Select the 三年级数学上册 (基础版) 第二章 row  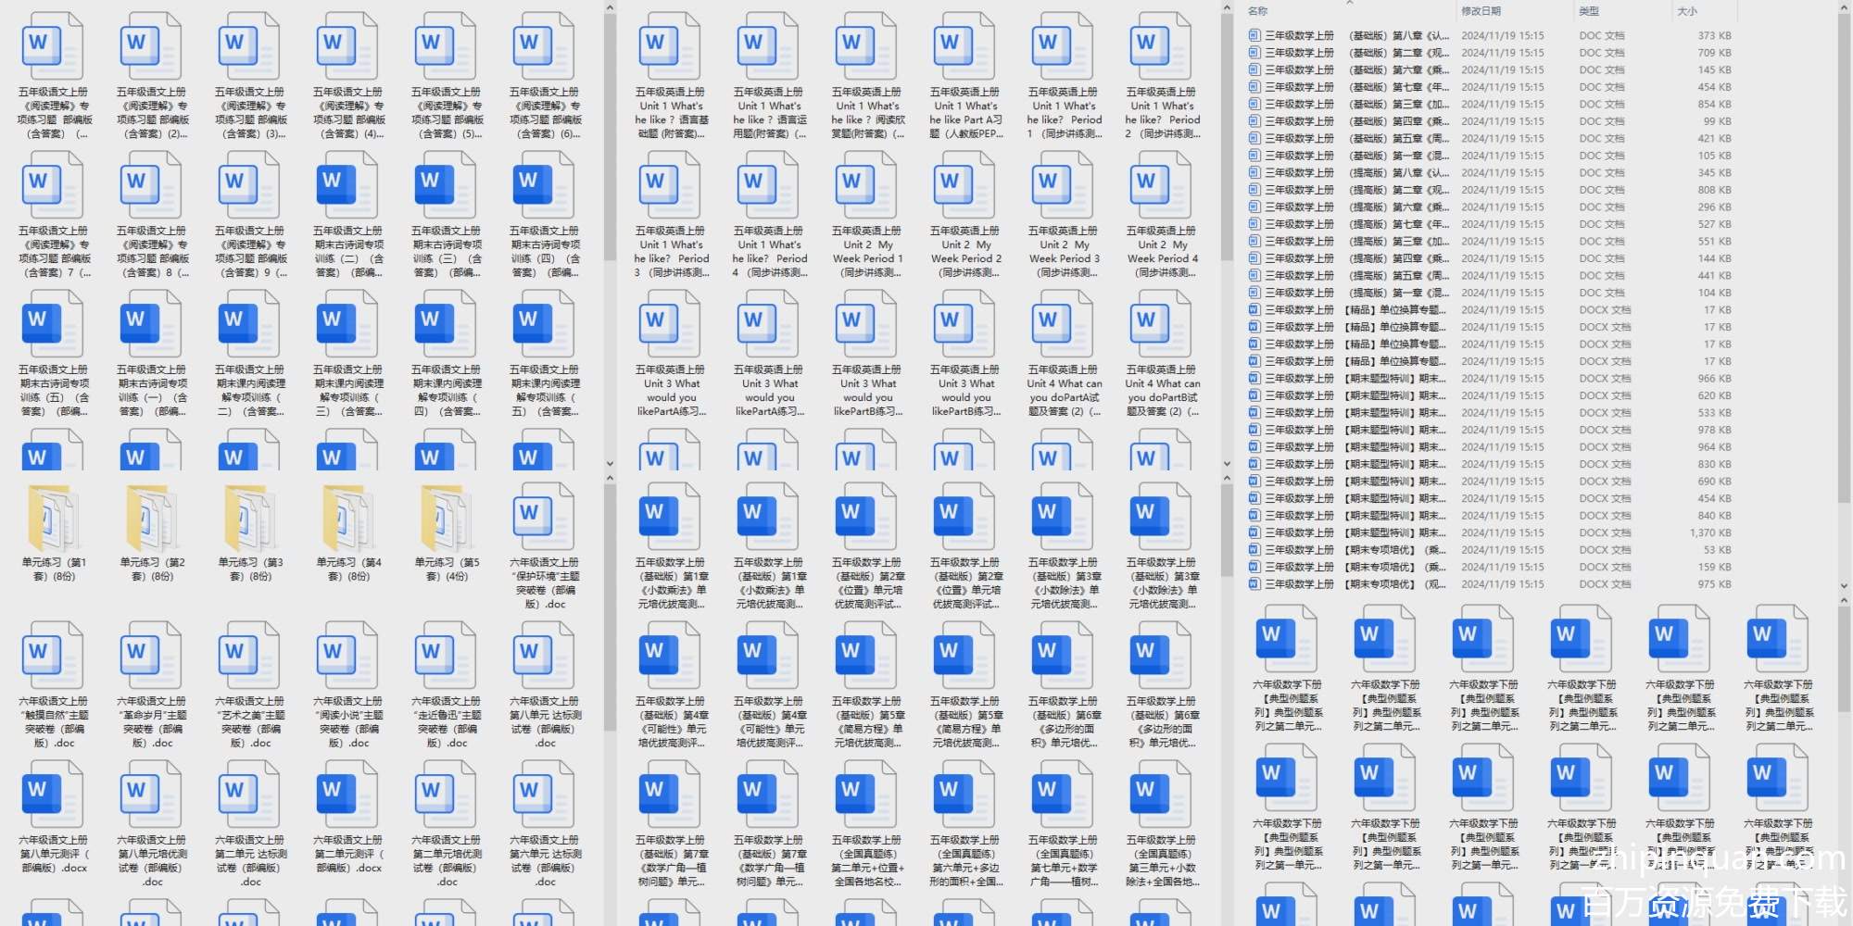1490,53
